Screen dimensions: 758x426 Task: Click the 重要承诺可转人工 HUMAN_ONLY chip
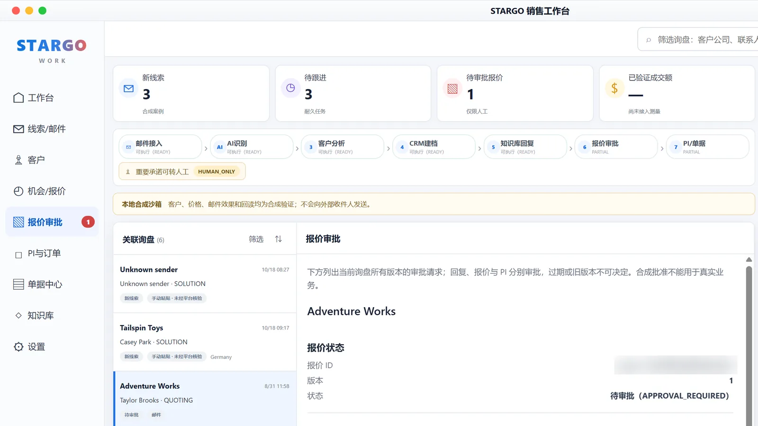[182, 171]
